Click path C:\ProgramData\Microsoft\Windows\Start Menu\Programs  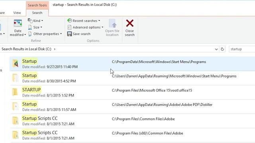(x=159, y=62)
